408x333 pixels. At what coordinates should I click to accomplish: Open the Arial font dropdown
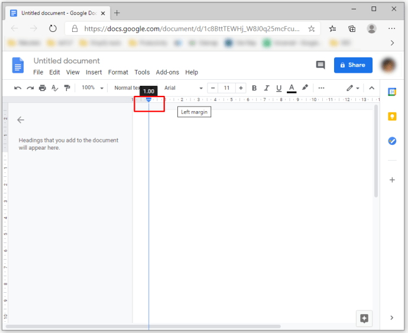point(183,88)
